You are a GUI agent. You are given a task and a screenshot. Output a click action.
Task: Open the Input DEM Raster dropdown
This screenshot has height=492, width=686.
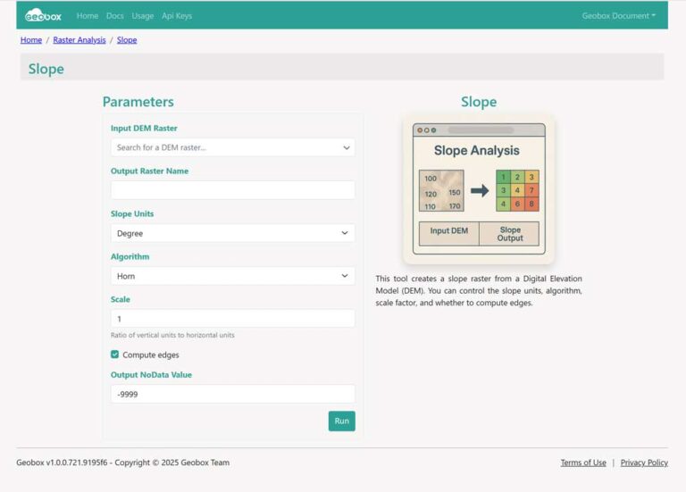tap(232, 147)
